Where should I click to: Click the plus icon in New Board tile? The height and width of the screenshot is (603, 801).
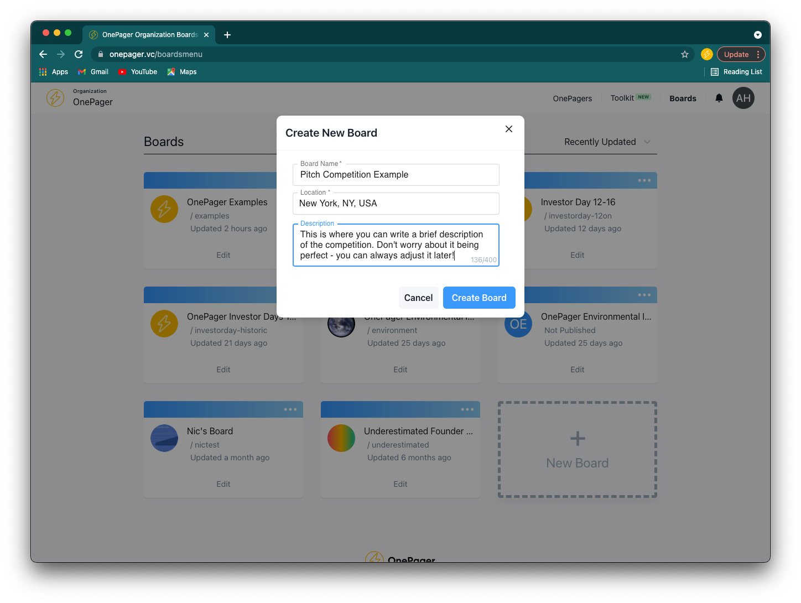tap(578, 439)
